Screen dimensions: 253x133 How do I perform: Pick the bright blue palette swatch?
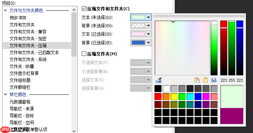[x=198, y=97]
